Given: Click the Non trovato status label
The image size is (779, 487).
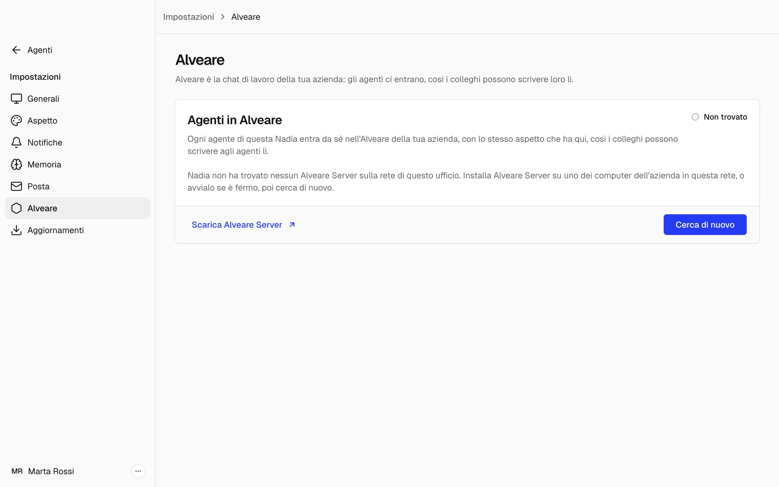Looking at the screenshot, I should pos(725,117).
